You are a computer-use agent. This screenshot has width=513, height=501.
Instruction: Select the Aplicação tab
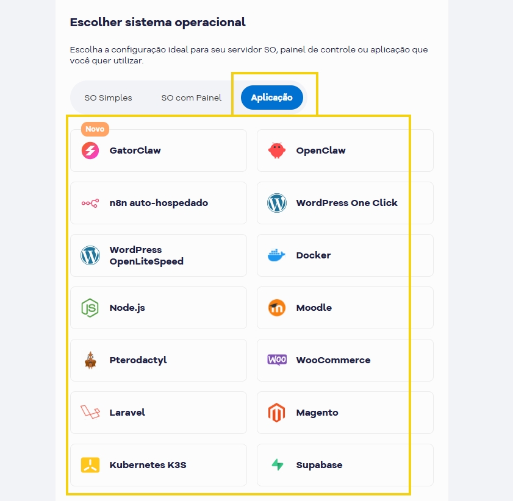[x=271, y=98]
